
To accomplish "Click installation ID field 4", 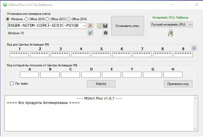I will [81, 54].
